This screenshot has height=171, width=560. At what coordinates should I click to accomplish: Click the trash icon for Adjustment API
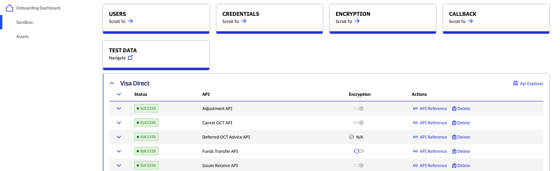(454, 108)
